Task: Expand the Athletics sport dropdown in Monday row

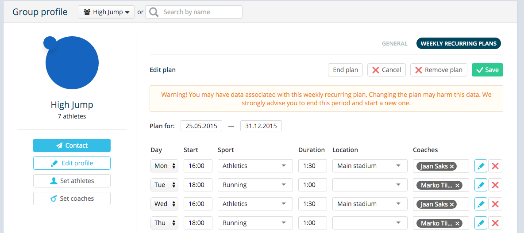Action: 255,166
